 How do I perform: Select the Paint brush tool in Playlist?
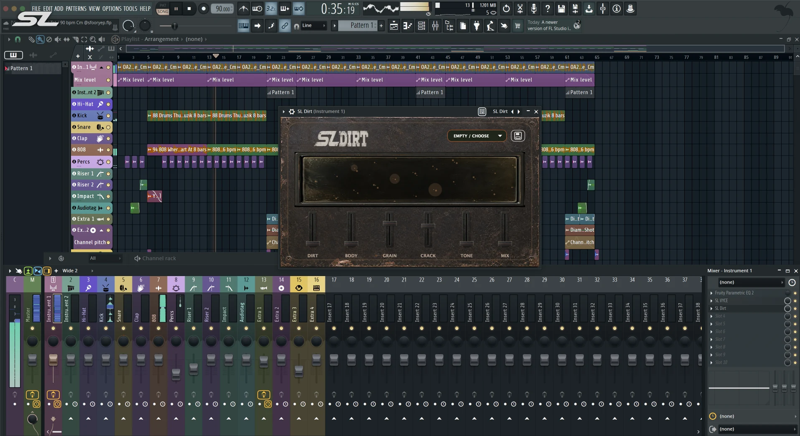(x=40, y=39)
